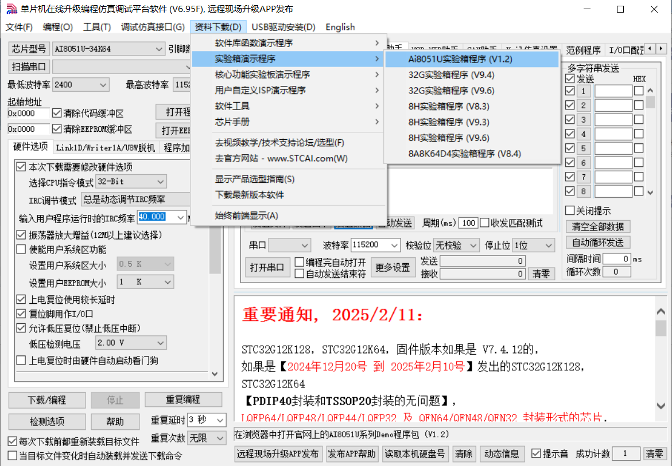Choose 32G实验箱程序 (V9.4)
Screen dimensions: 672x466
[472, 75]
